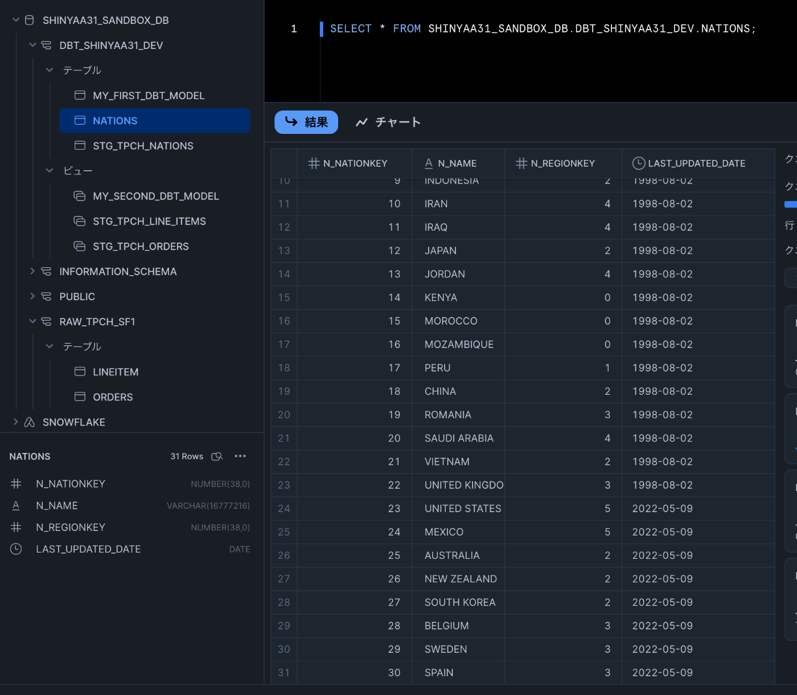This screenshot has height=695, width=797.
Task: Click the MOZAMBIQUE cell in results
Action: [x=458, y=344]
